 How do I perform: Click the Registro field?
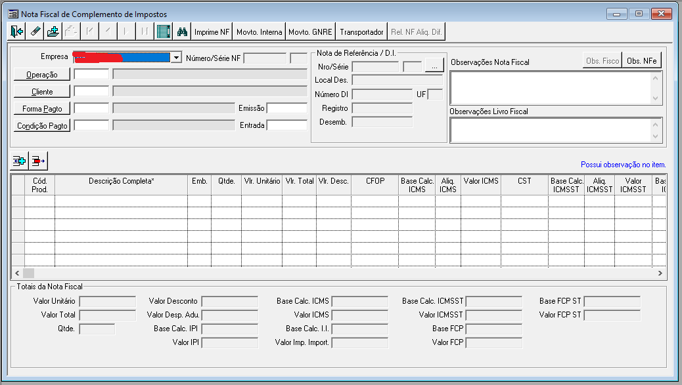[x=382, y=108]
